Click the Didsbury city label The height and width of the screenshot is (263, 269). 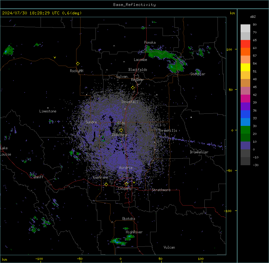click(x=119, y=135)
